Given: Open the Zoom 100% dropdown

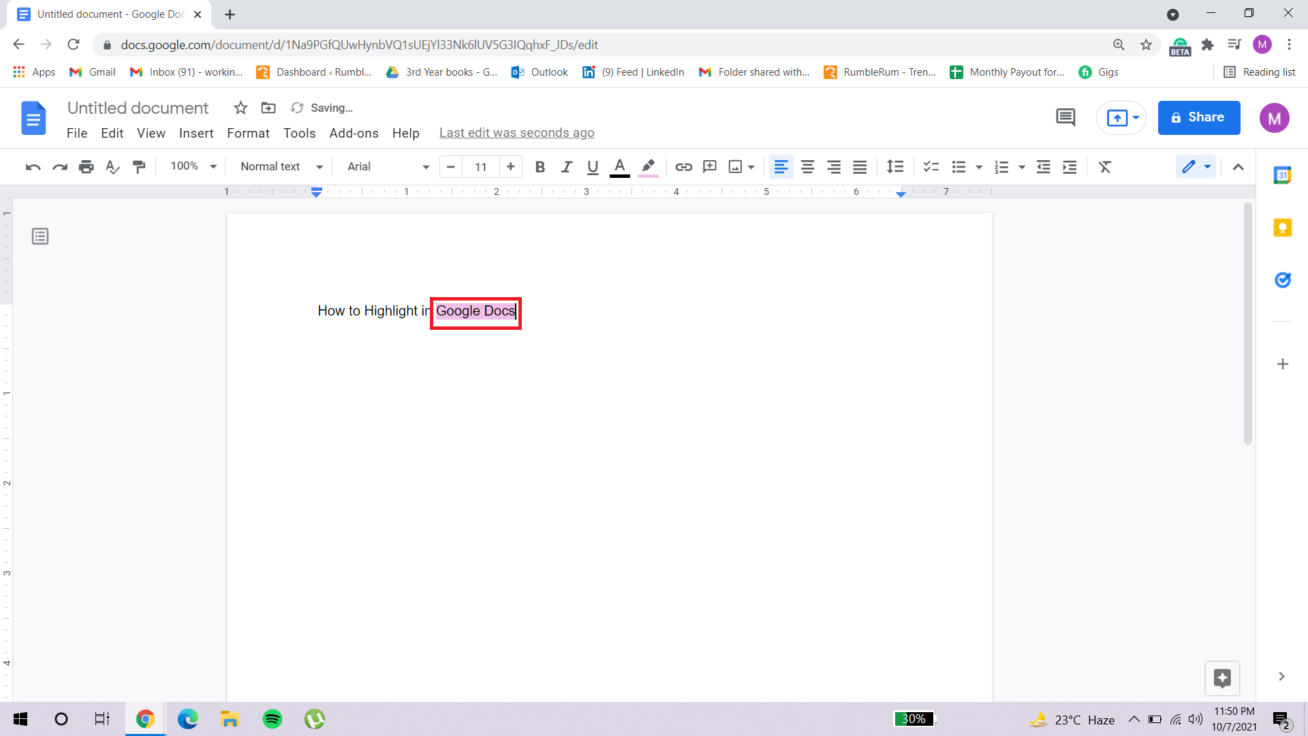Looking at the screenshot, I should tap(193, 167).
